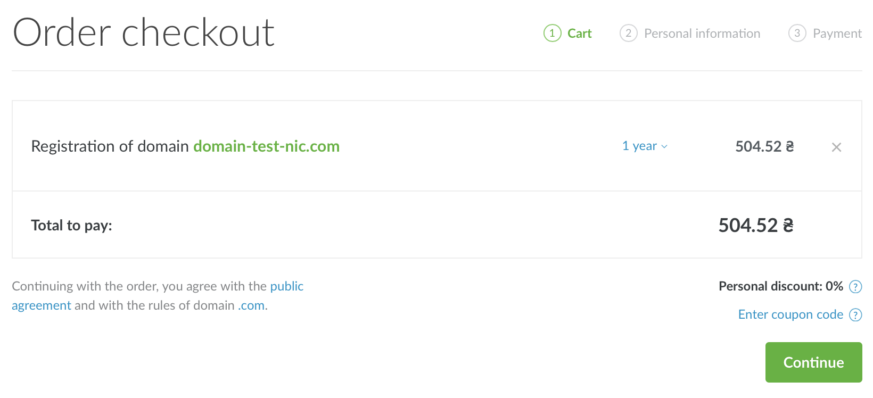This screenshot has width=873, height=398.
Task: View the .com domain rules link
Action: click(x=251, y=305)
